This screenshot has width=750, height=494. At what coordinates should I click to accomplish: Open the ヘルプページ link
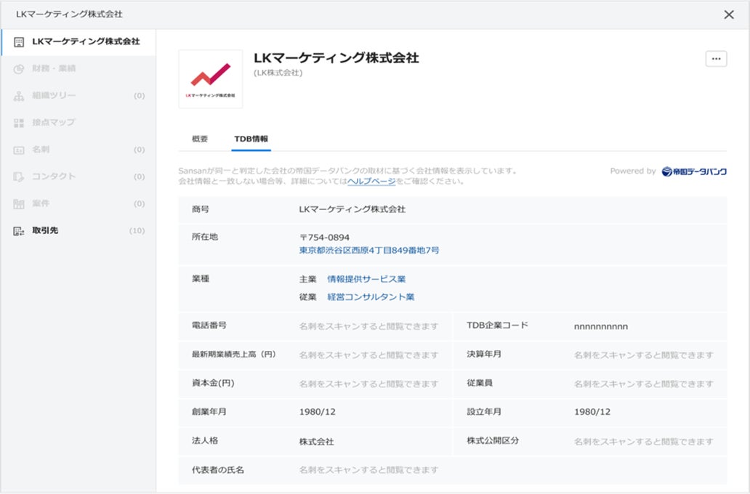371,181
